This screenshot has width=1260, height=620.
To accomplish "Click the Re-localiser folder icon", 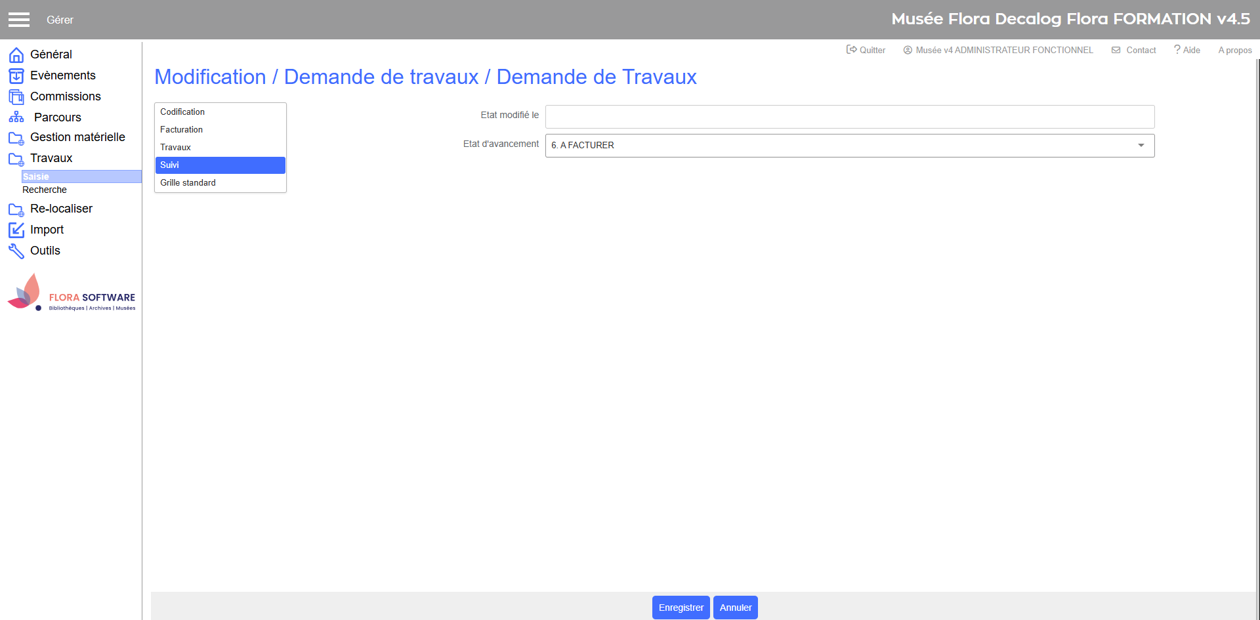I will click(16, 209).
